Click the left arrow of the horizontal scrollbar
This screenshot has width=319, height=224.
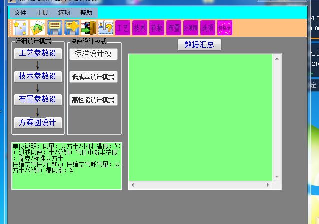[133, 185]
